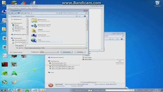The height and width of the screenshot is (92, 163).
Task: Select Компьютер in dialog navigation pane
Action: [x=18, y=38]
